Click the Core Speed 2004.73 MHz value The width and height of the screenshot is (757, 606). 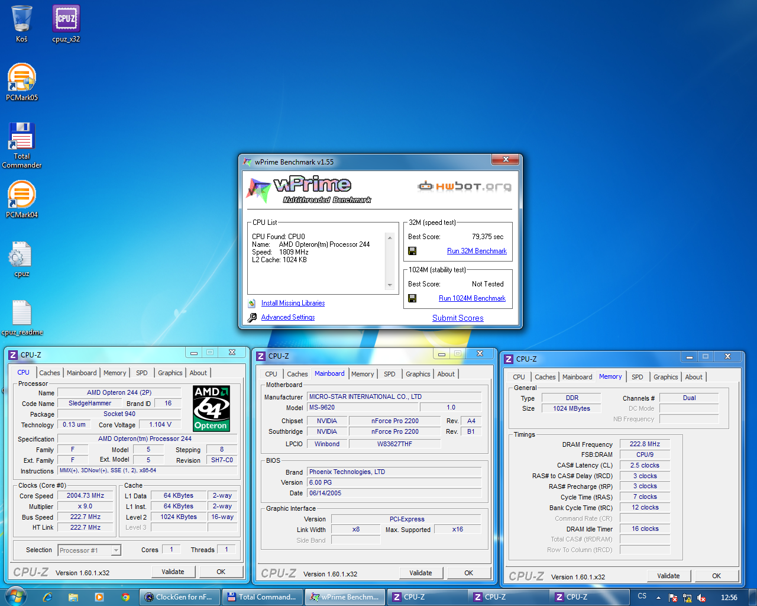(x=85, y=496)
